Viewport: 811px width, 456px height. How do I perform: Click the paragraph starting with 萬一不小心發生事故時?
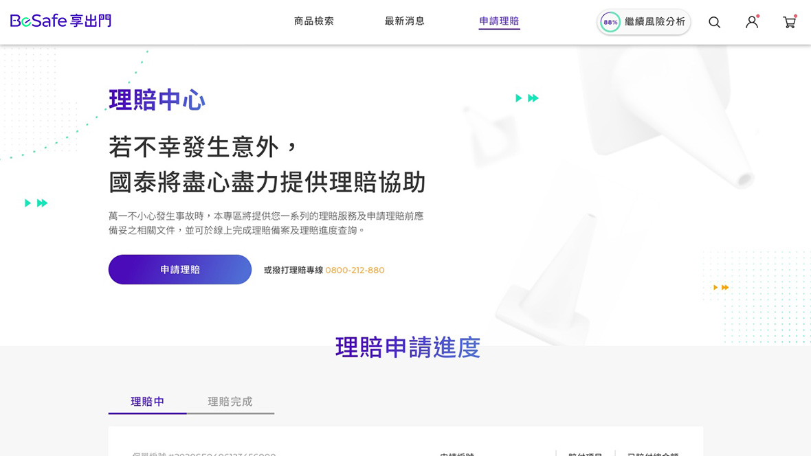pos(266,223)
